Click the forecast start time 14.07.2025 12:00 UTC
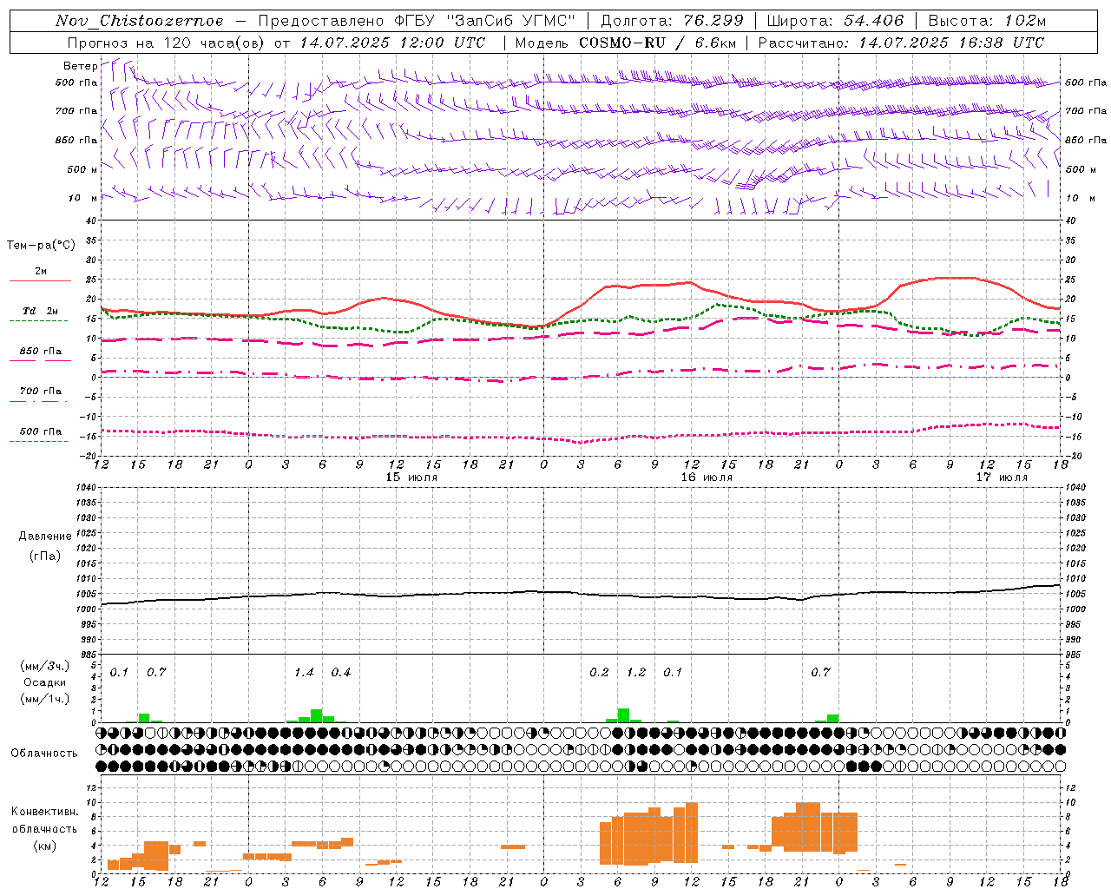The height and width of the screenshot is (889, 1111). (x=392, y=43)
